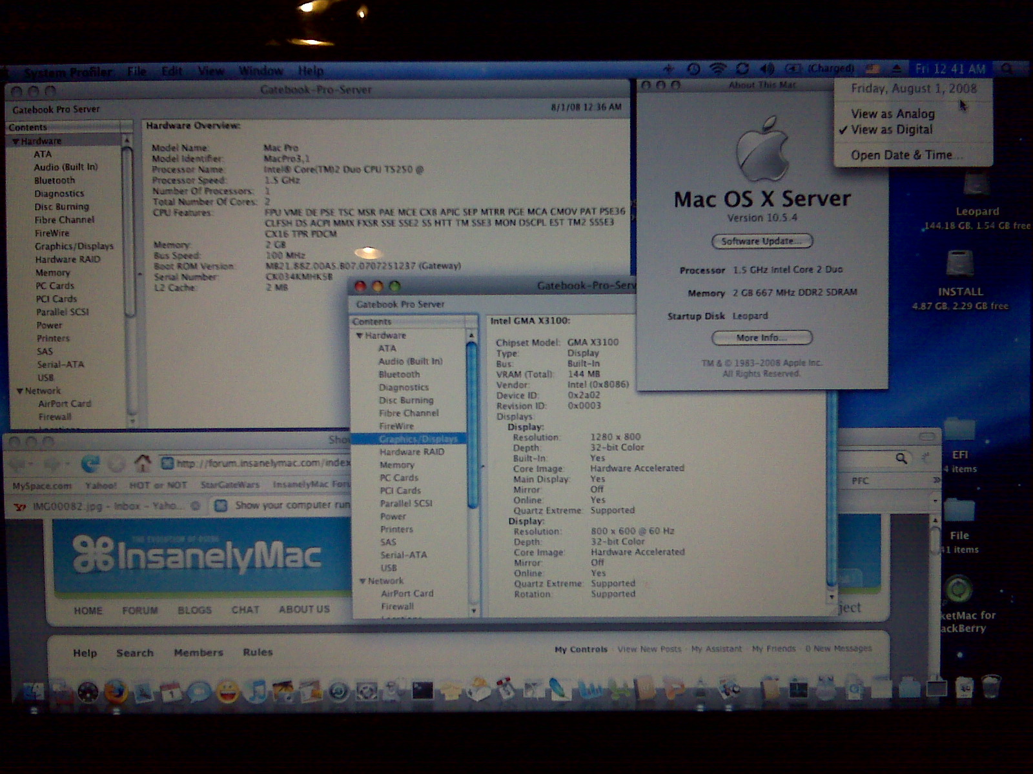The height and width of the screenshot is (774, 1033).
Task: Open the Help menu
Action: (311, 71)
